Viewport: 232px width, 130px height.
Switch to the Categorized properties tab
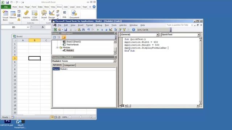click(x=69, y=65)
